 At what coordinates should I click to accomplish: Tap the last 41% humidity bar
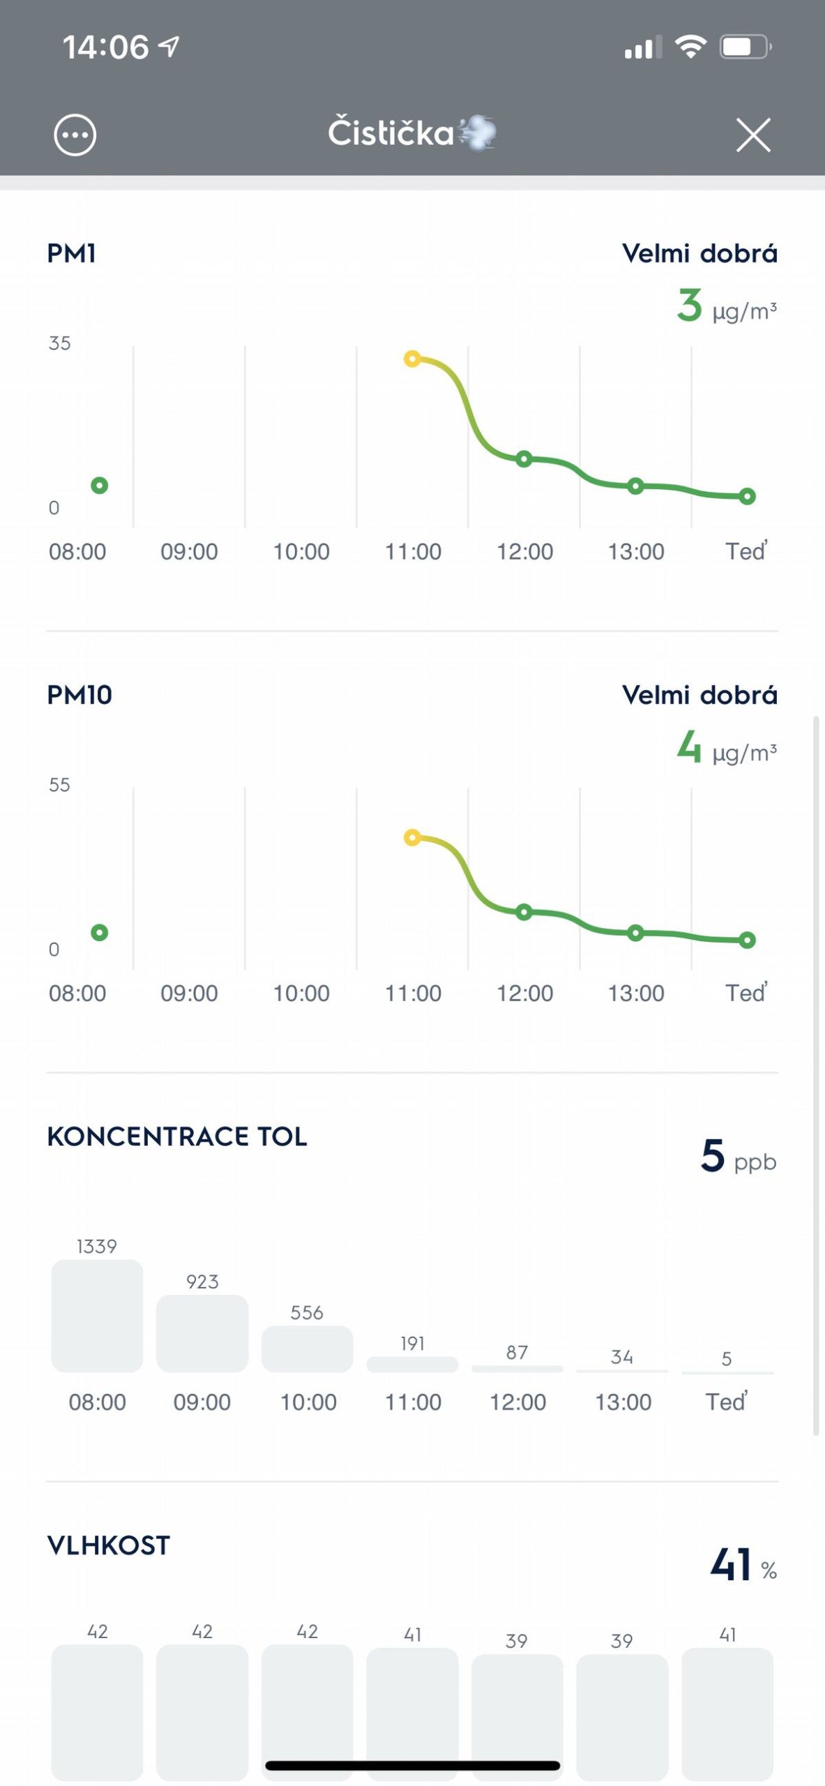pos(727,1711)
